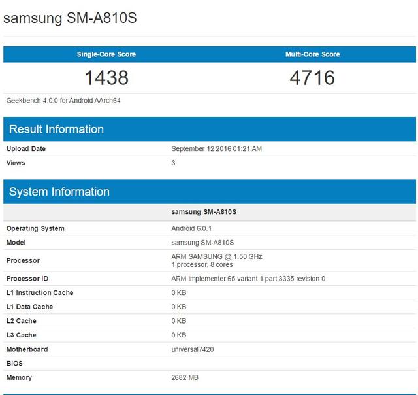Select 'ARM SAMSUNG @ 1.50 GHz' text
This screenshot has height=395, width=418.
(217, 257)
